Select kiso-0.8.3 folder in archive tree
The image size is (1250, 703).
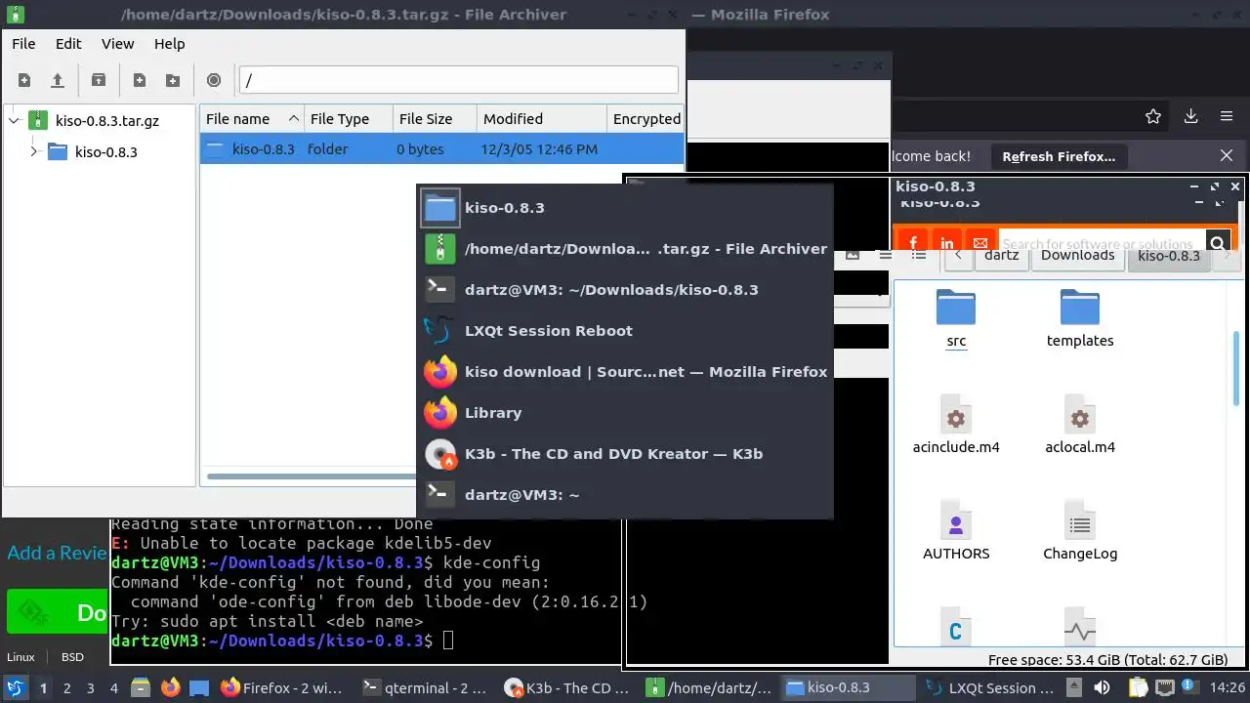point(105,151)
